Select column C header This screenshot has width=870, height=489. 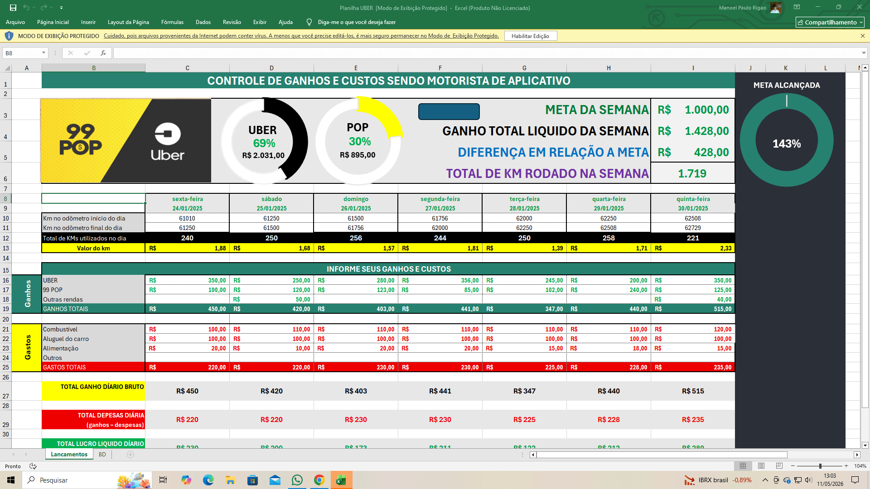pos(188,68)
